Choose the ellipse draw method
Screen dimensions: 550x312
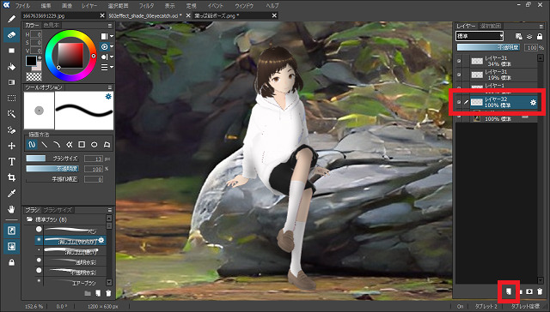[x=94, y=145]
